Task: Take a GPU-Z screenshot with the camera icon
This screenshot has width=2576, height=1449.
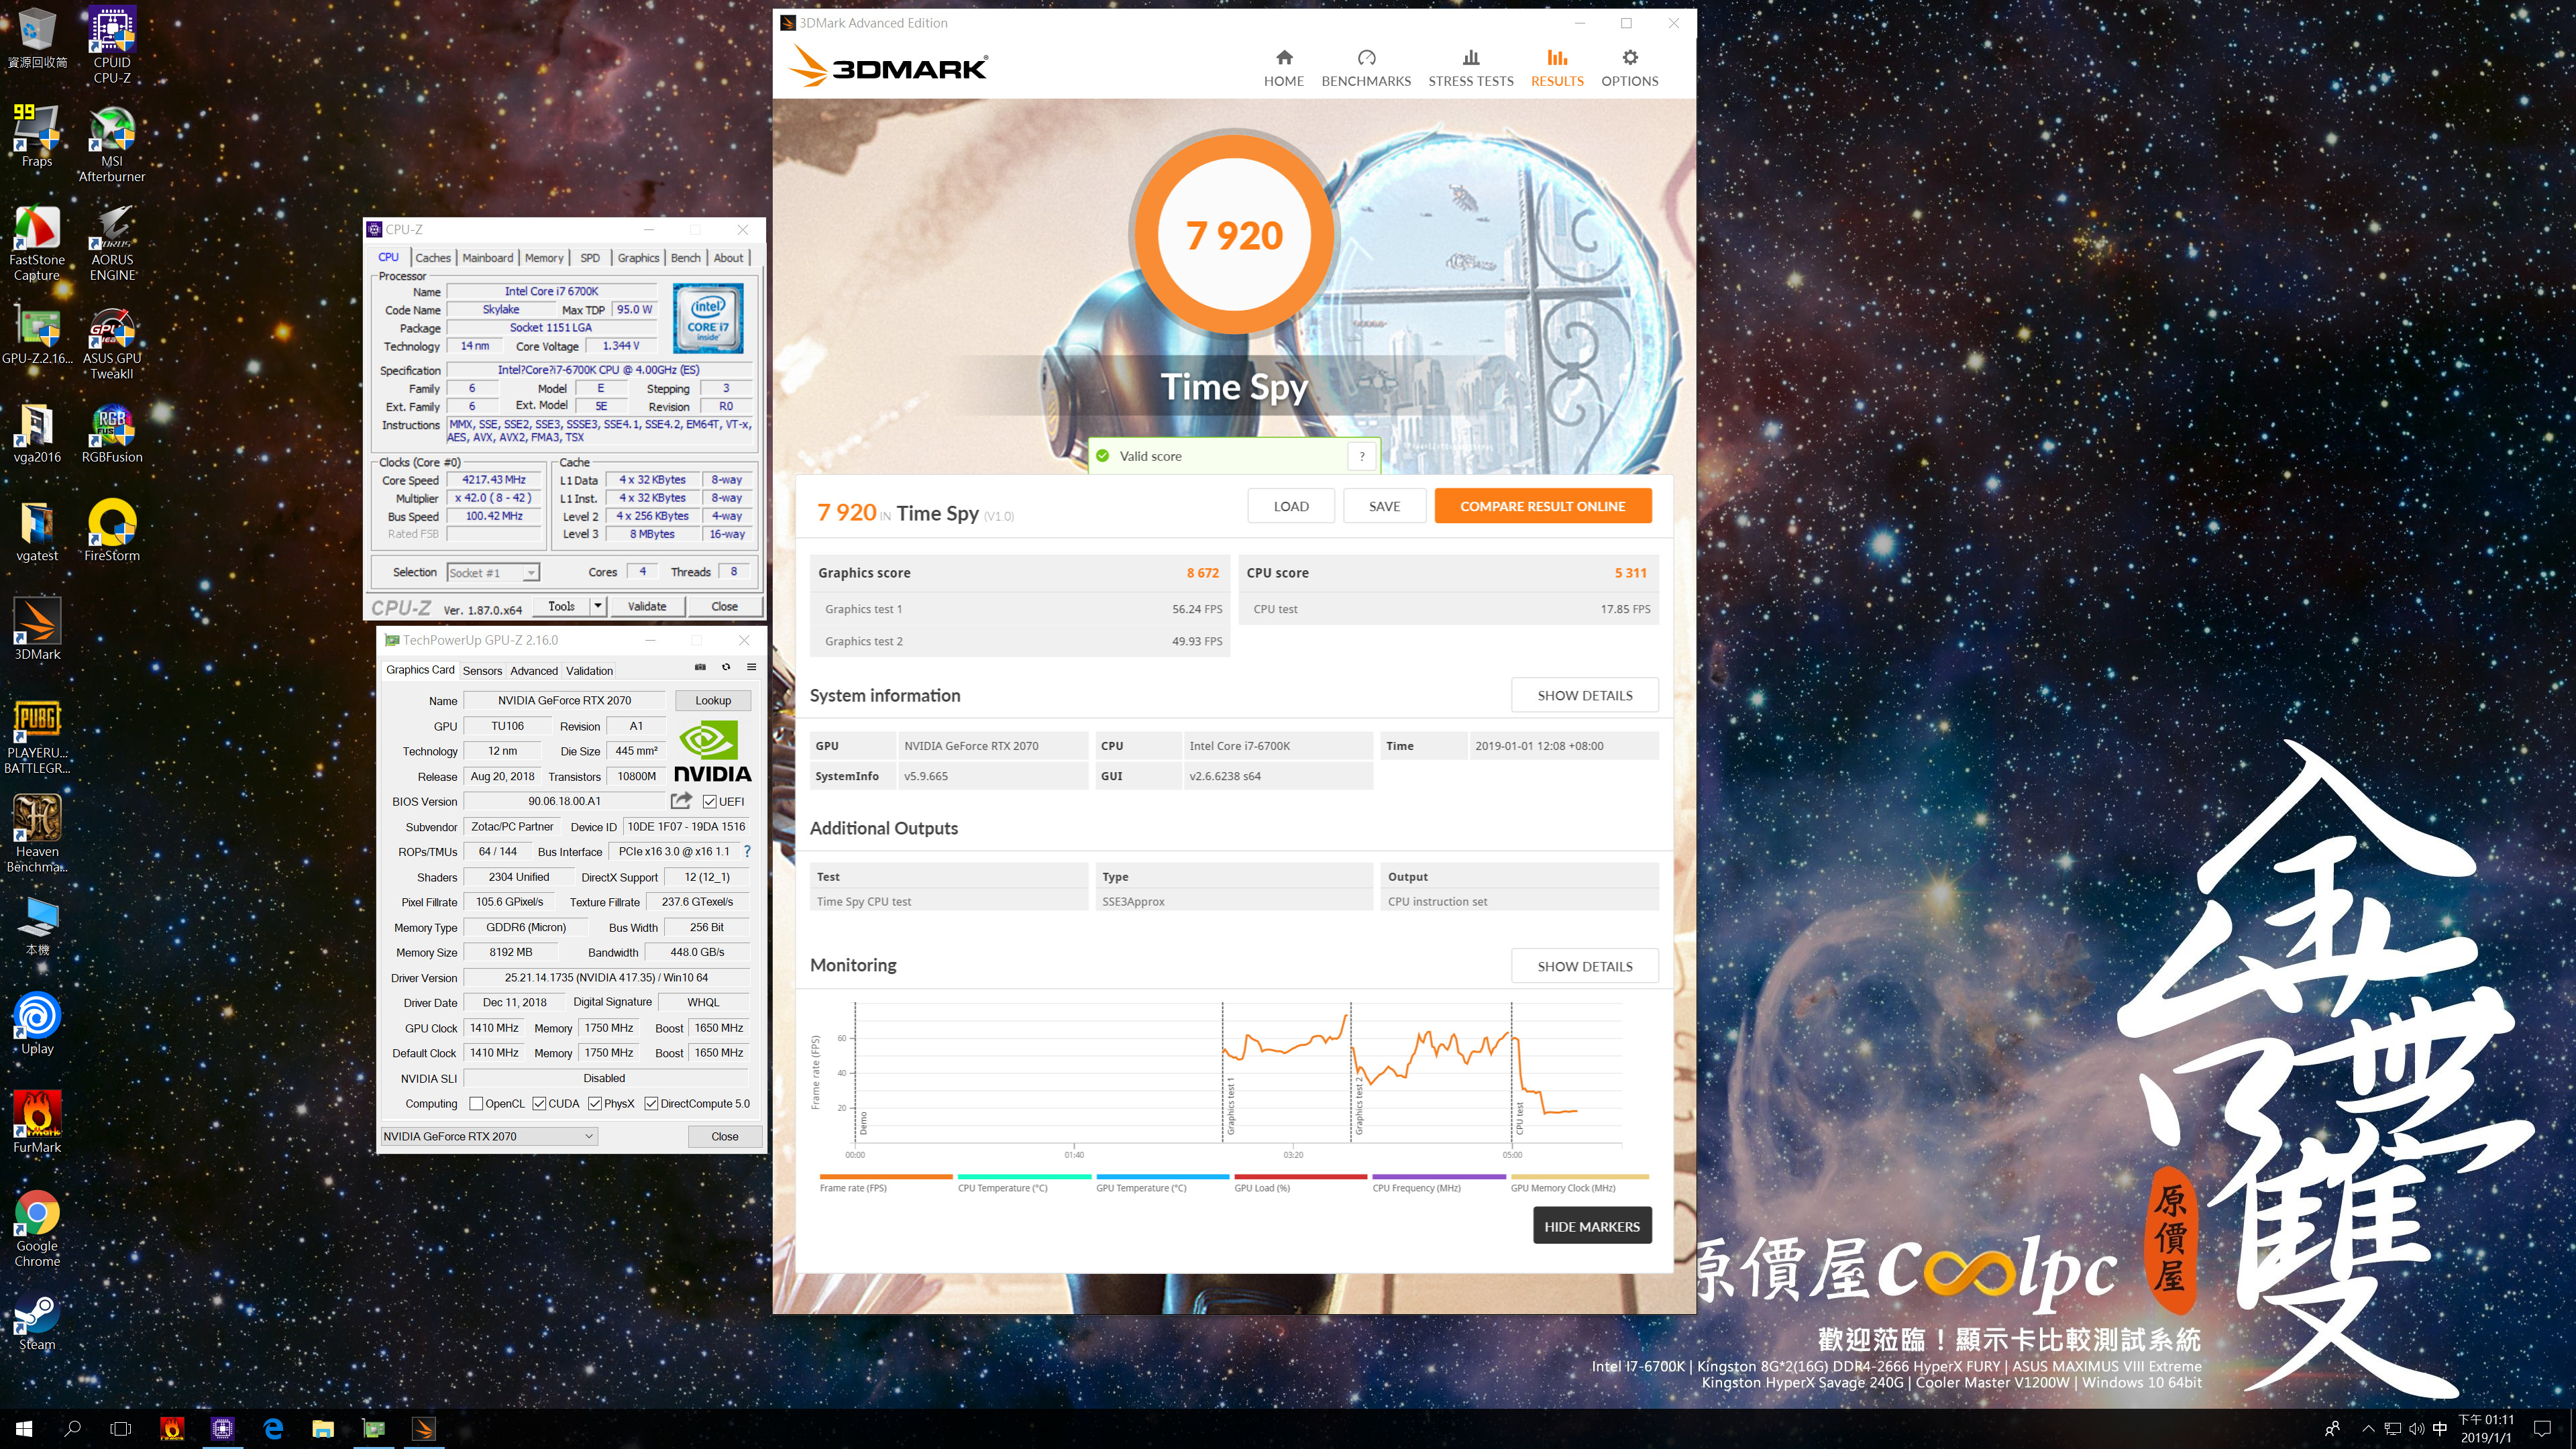Action: click(x=700, y=667)
